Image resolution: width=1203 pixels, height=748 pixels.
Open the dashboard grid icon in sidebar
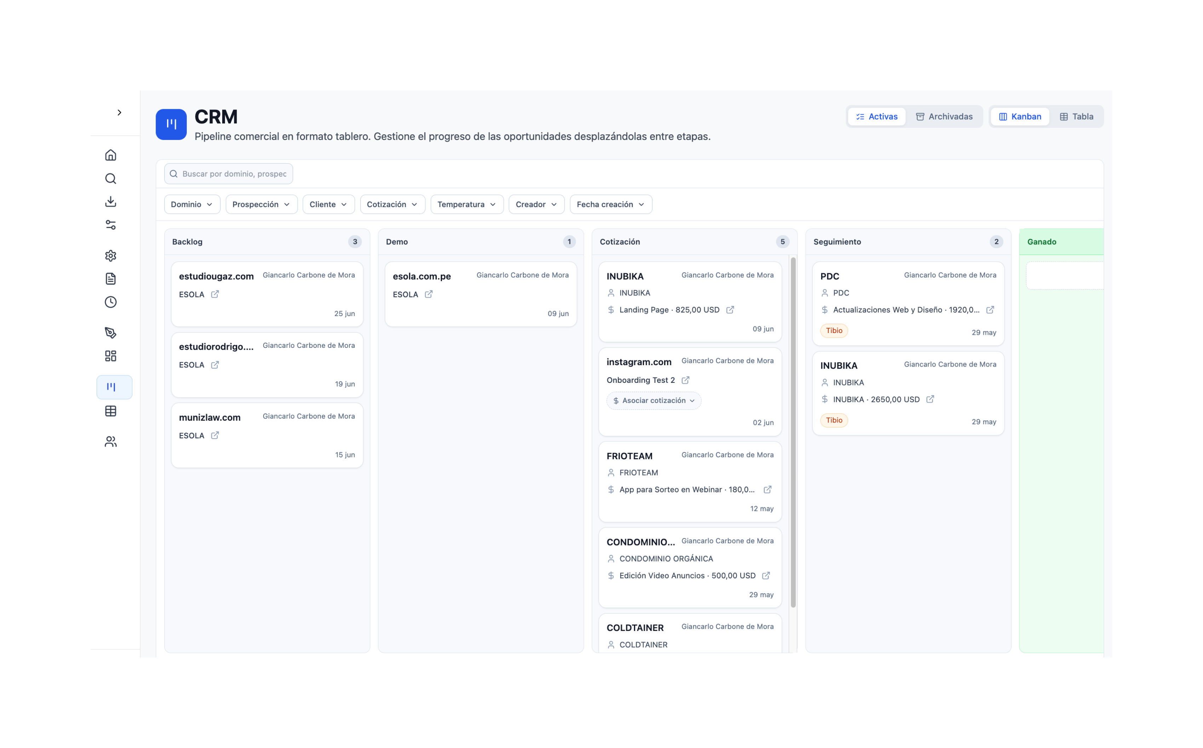coord(111,356)
